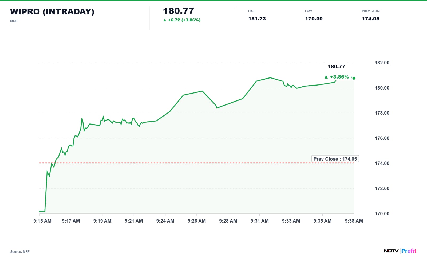Click the 9:38 AM time label
Screen dimensions: 427x264
click(x=354, y=221)
